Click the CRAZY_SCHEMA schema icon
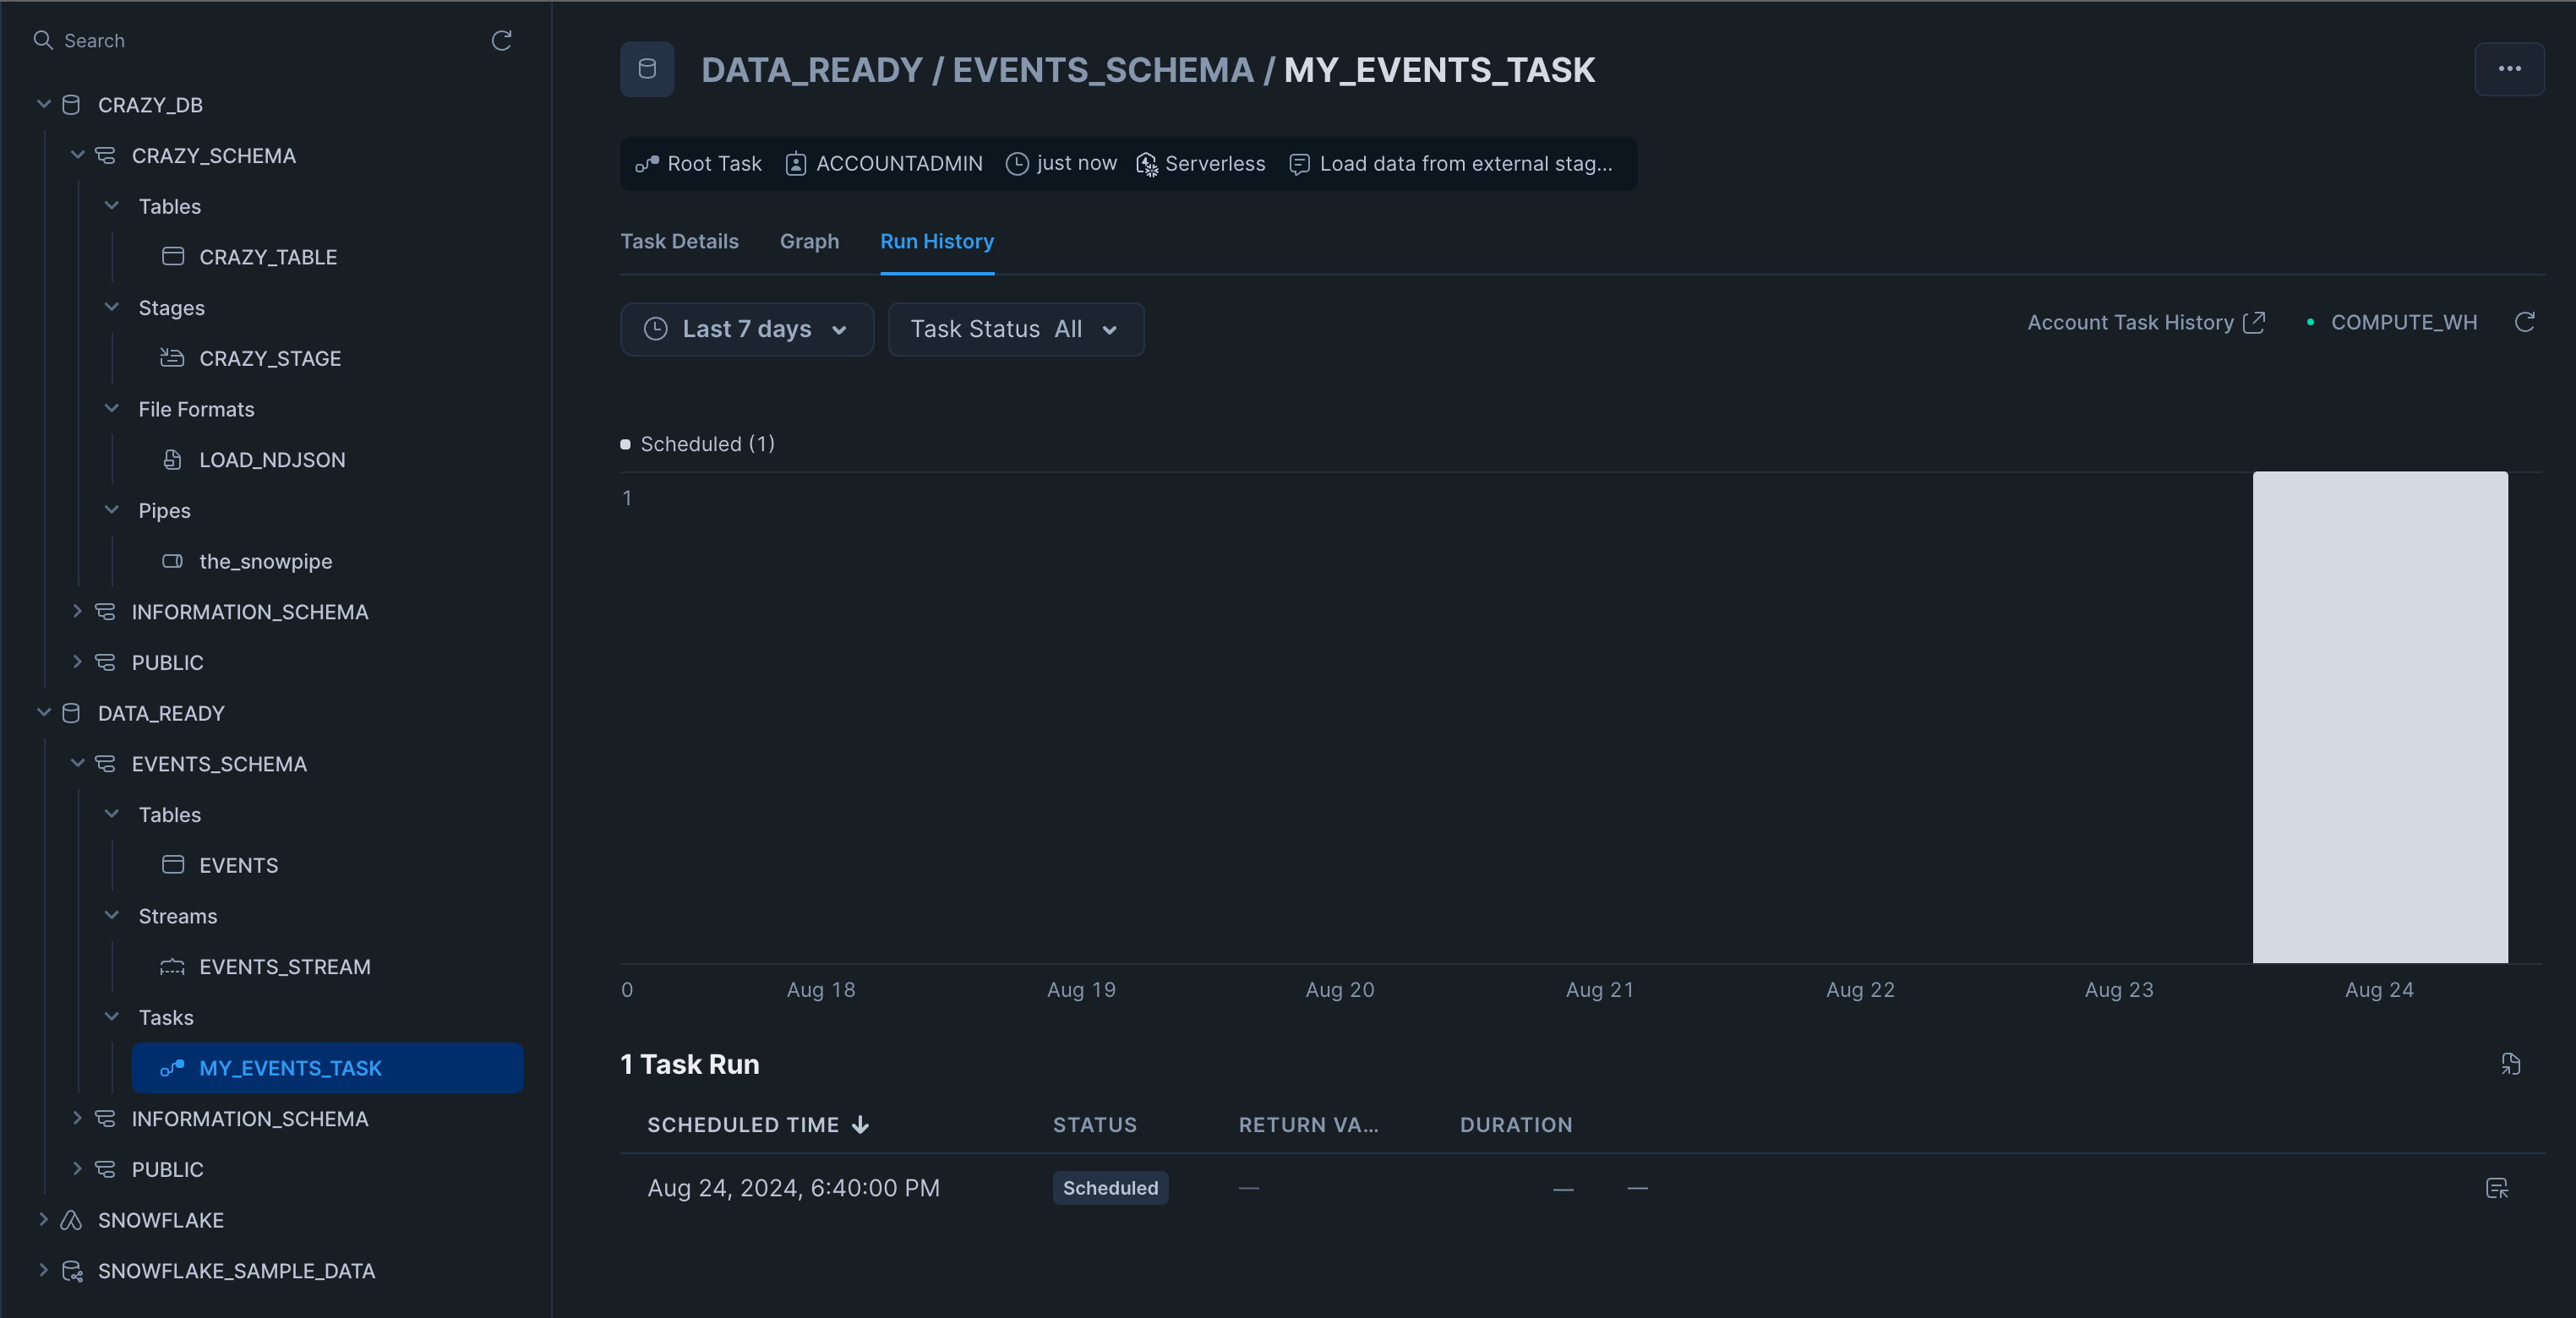This screenshot has width=2576, height=1318. (x=105, y=155)
